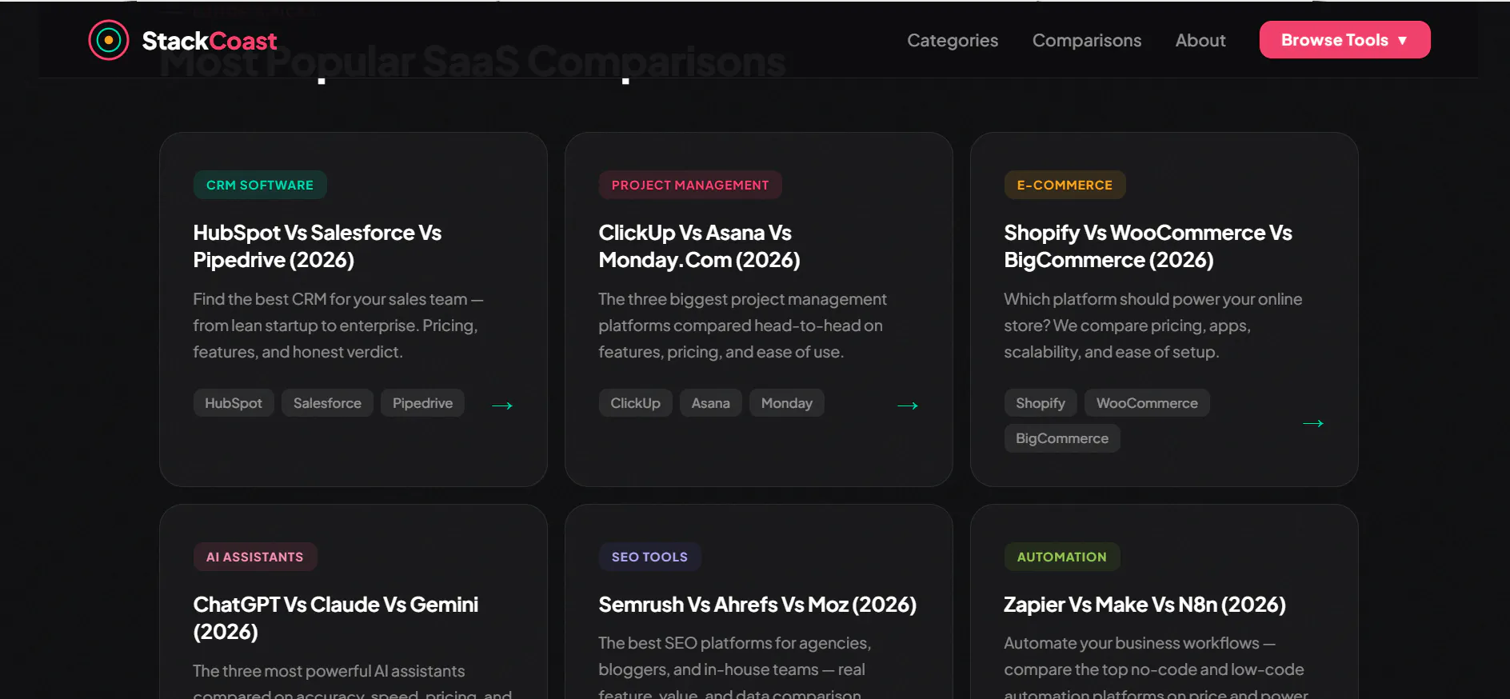Click 'Automate your business workflows' description text

tap(1156, 669)
